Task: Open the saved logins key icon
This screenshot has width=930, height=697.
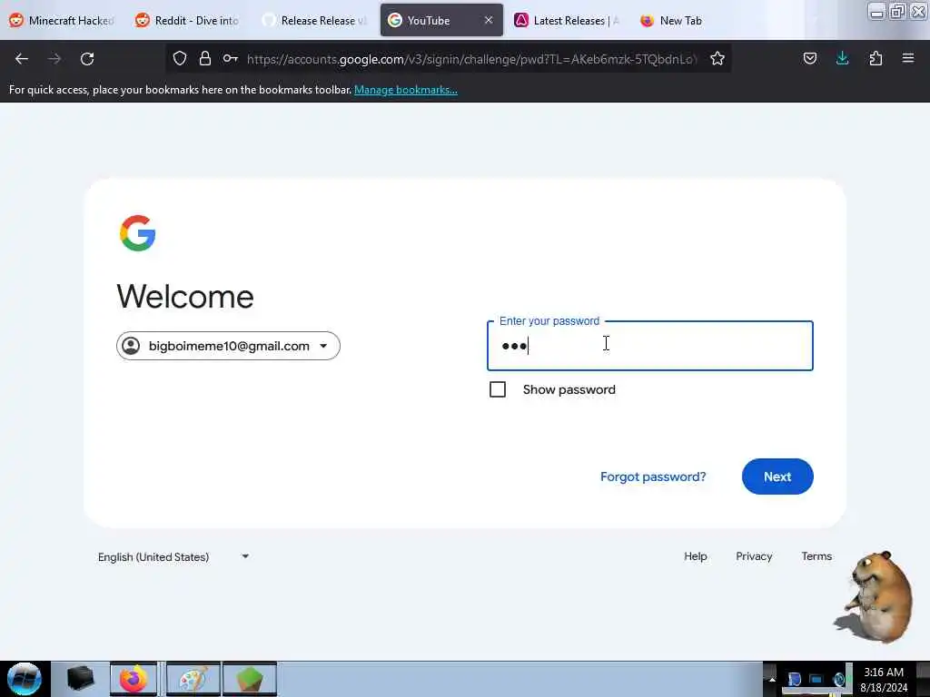Action: [230, 58]
